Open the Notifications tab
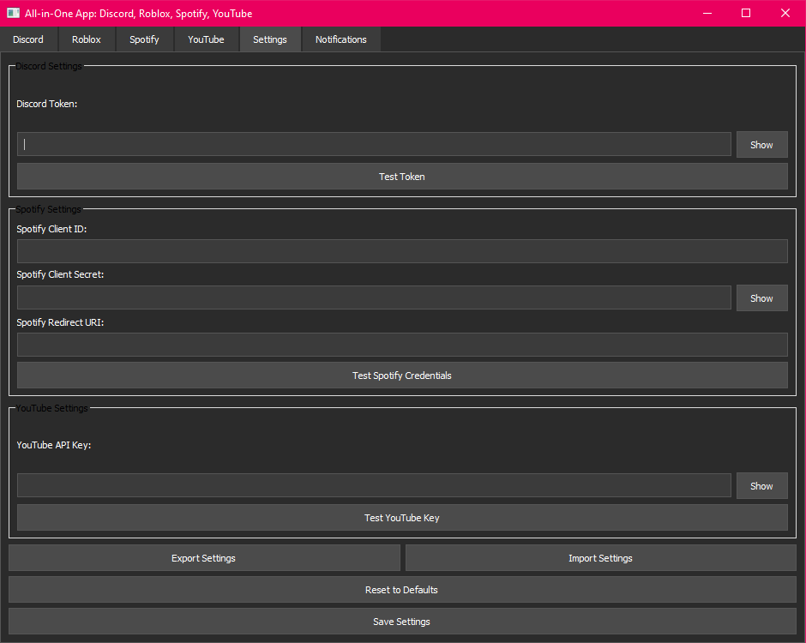 pos(340,39)
